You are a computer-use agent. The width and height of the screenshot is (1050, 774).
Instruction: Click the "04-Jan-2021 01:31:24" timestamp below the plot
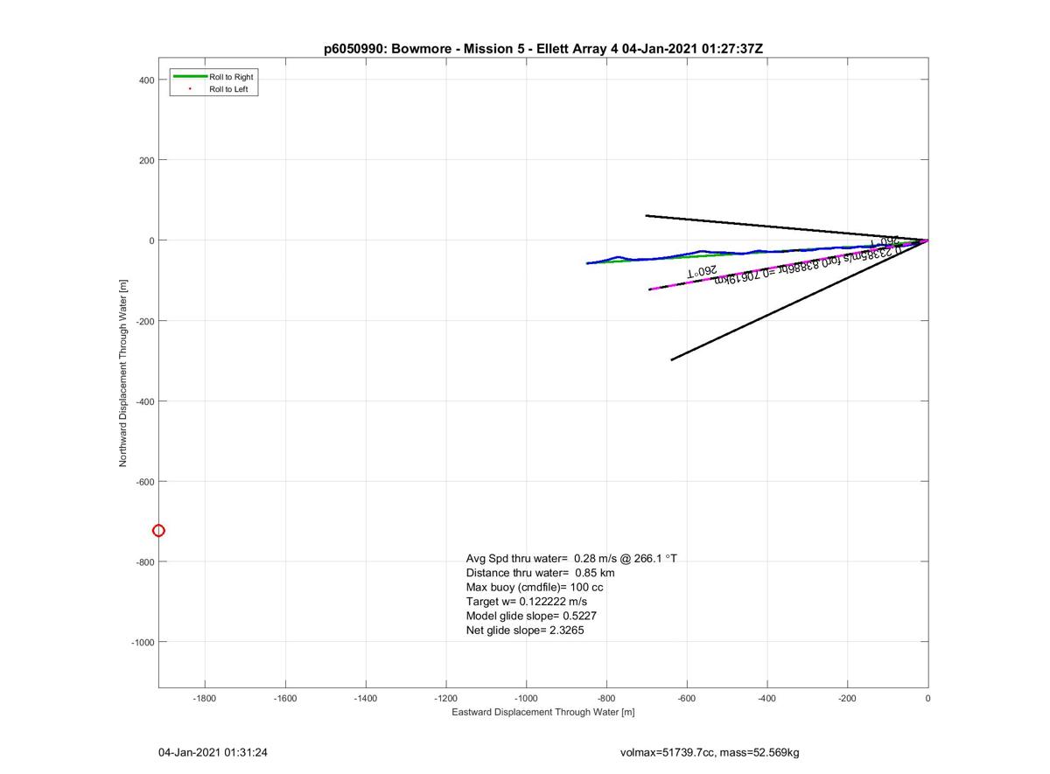coord(213,752)
